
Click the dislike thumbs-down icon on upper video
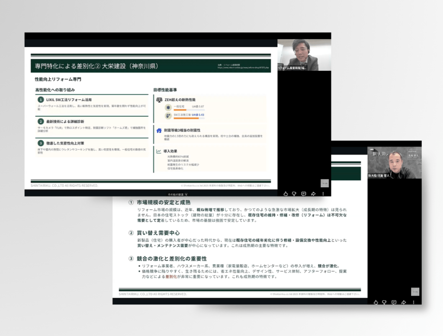pyautogui.click(x=294, y=194)
